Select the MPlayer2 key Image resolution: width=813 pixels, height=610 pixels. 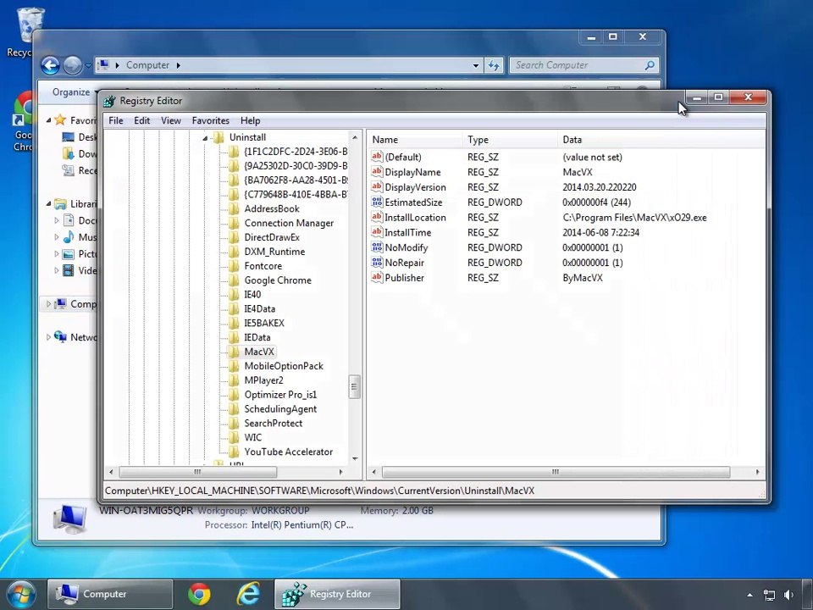264,380
